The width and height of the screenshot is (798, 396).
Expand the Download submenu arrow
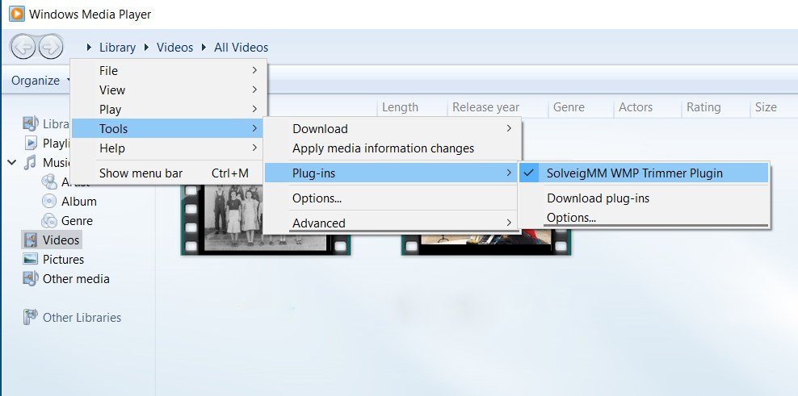point(509,128)
